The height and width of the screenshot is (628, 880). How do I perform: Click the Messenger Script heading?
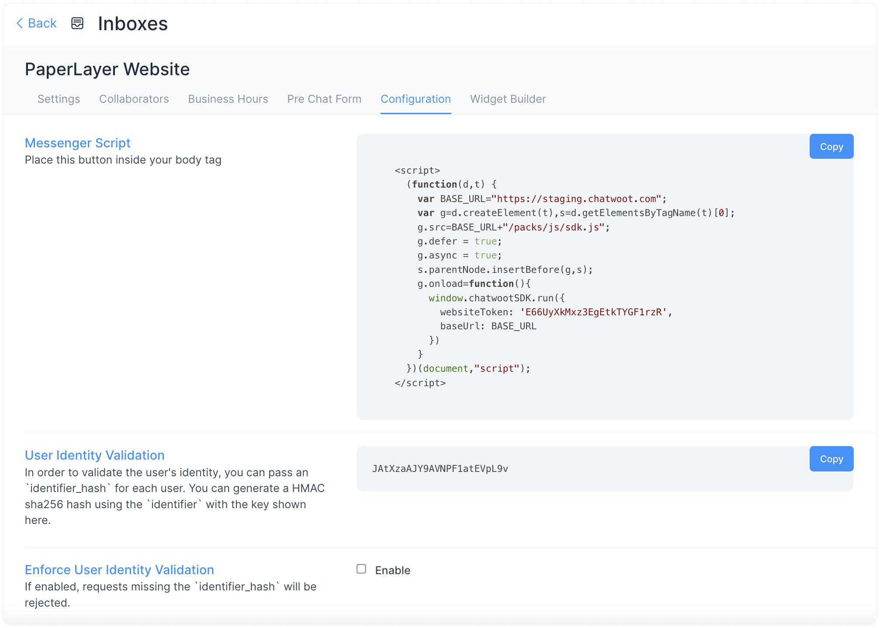(77, 143)
